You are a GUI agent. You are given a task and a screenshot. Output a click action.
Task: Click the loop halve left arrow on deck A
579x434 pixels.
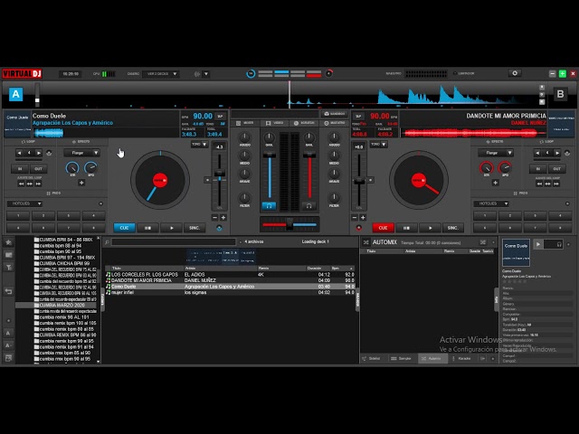pos(19,153)
